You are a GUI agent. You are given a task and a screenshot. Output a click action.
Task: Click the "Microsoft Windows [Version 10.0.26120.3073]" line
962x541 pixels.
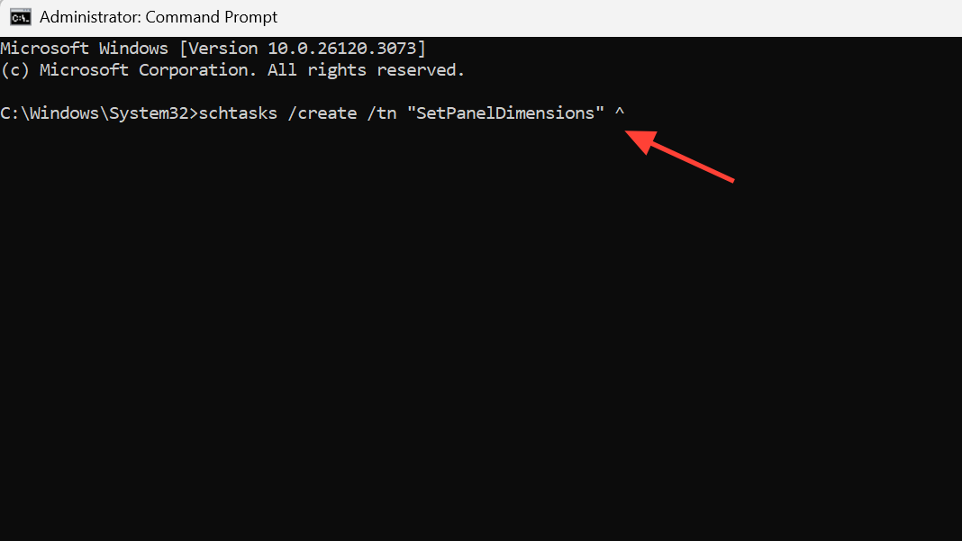[213, 49]
